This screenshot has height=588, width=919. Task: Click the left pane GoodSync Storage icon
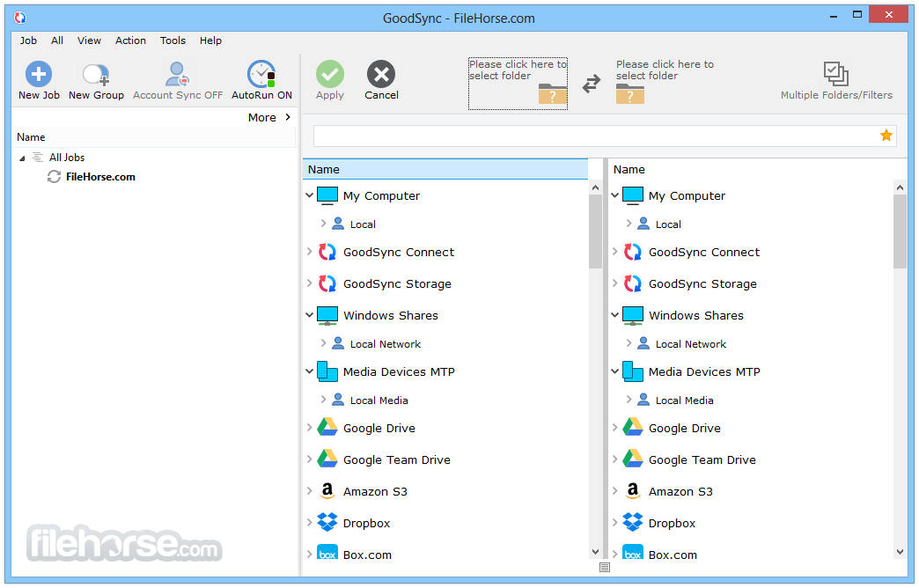coord(327,283)
